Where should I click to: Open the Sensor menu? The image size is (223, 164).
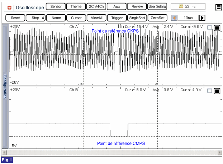coord(56,6)
